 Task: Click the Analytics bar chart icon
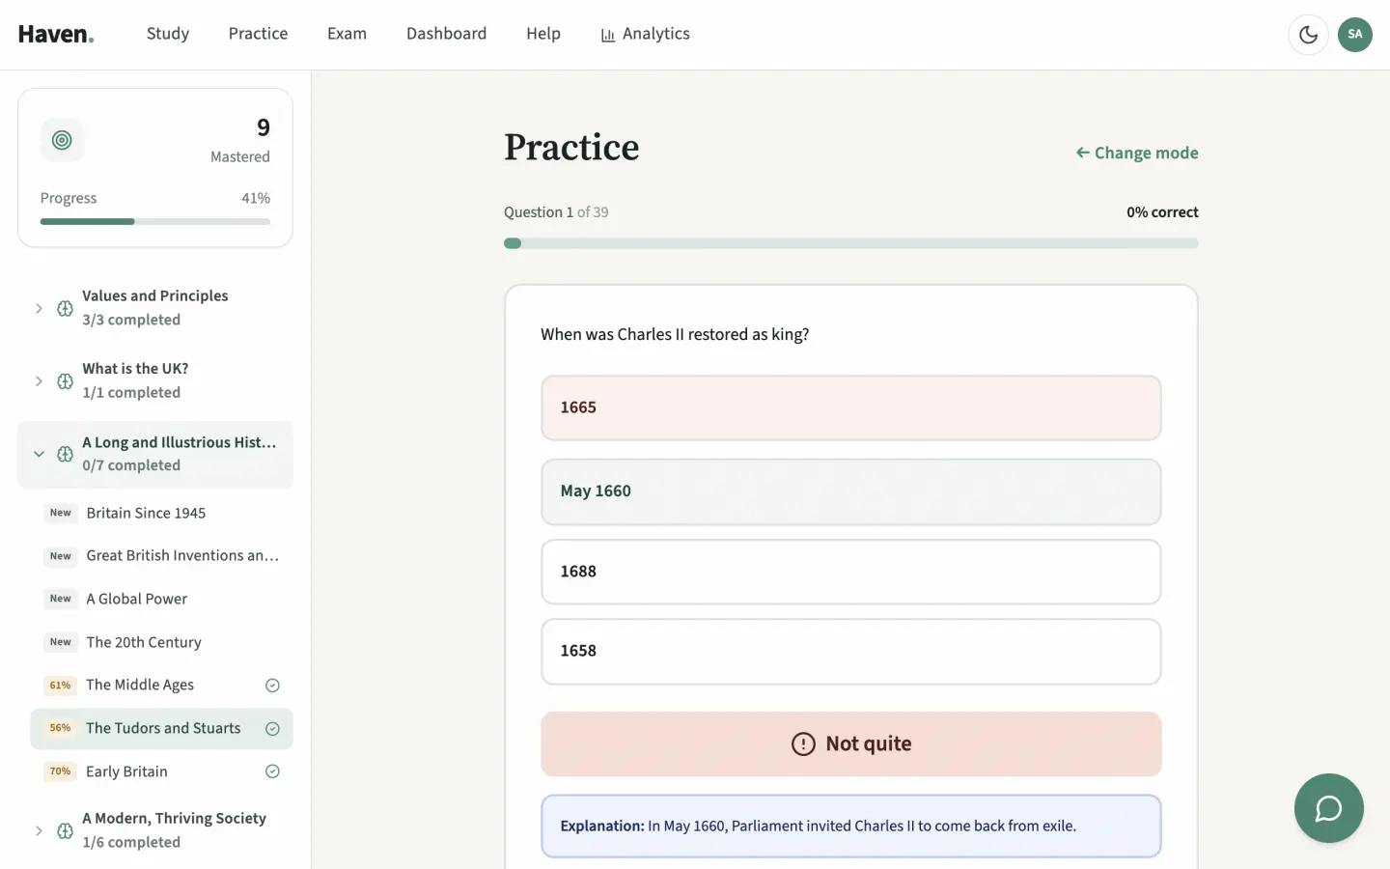pyautogui.click(x=608, y=35)
